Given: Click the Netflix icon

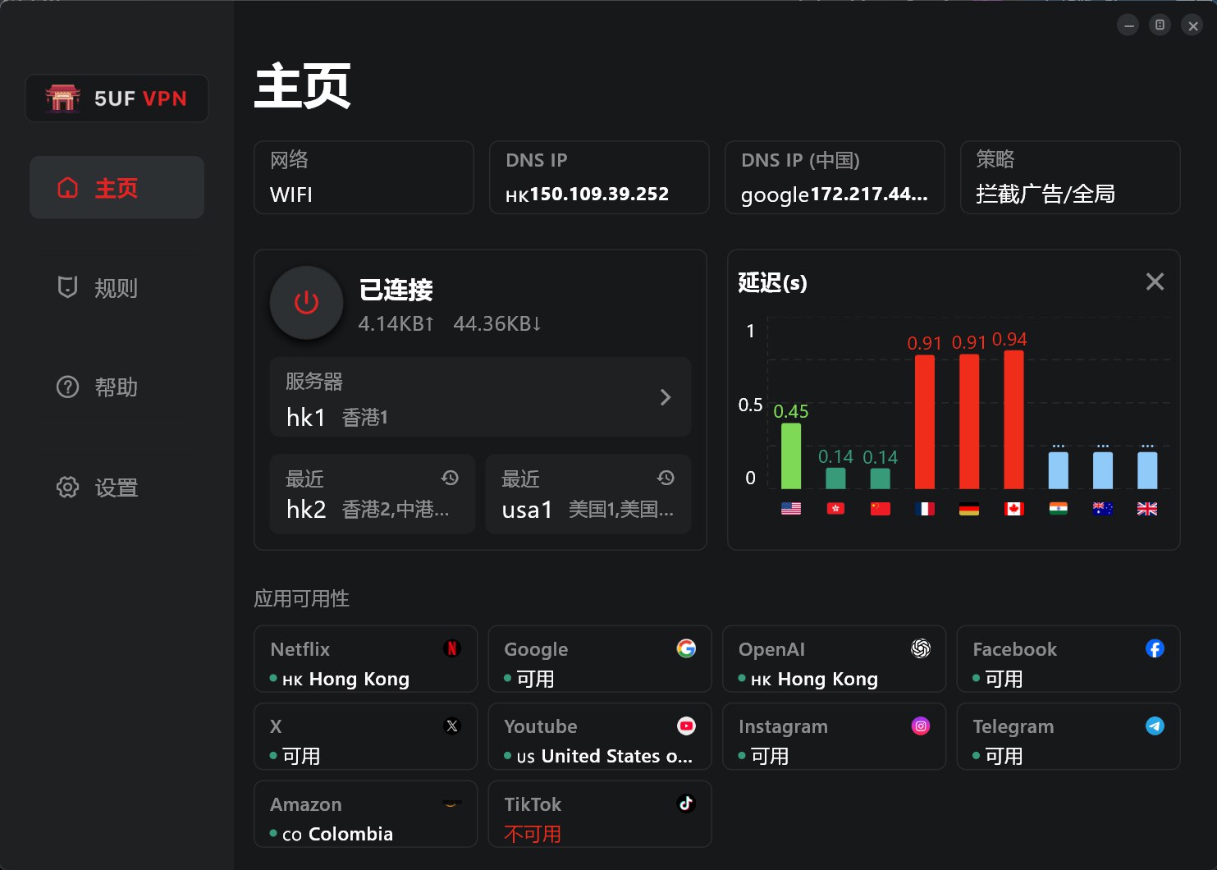Looking at the screenshot, I should click(451, 648).
